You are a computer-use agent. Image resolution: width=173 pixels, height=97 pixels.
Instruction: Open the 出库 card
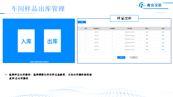pos(52,41)
